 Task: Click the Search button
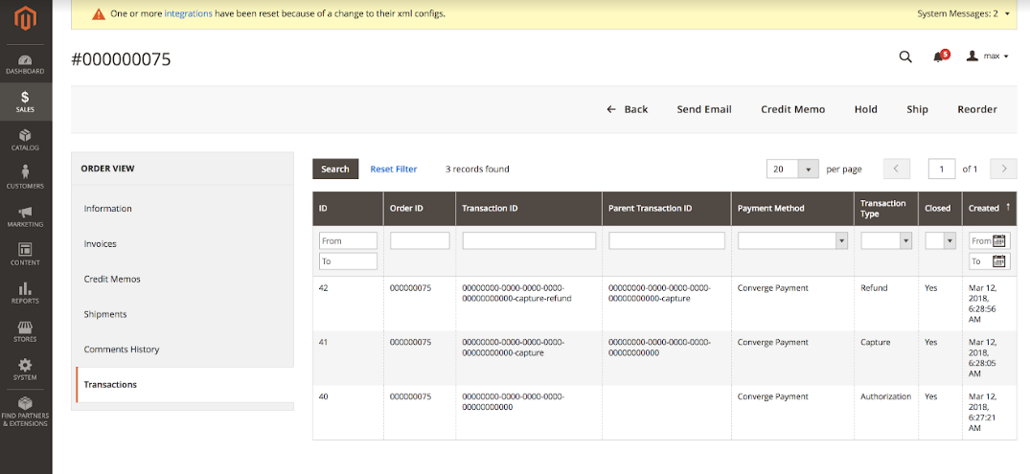click(335, 169)
